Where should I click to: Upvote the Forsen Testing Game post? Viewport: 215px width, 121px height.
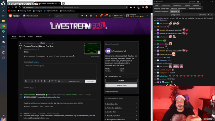tap(20, 44)
